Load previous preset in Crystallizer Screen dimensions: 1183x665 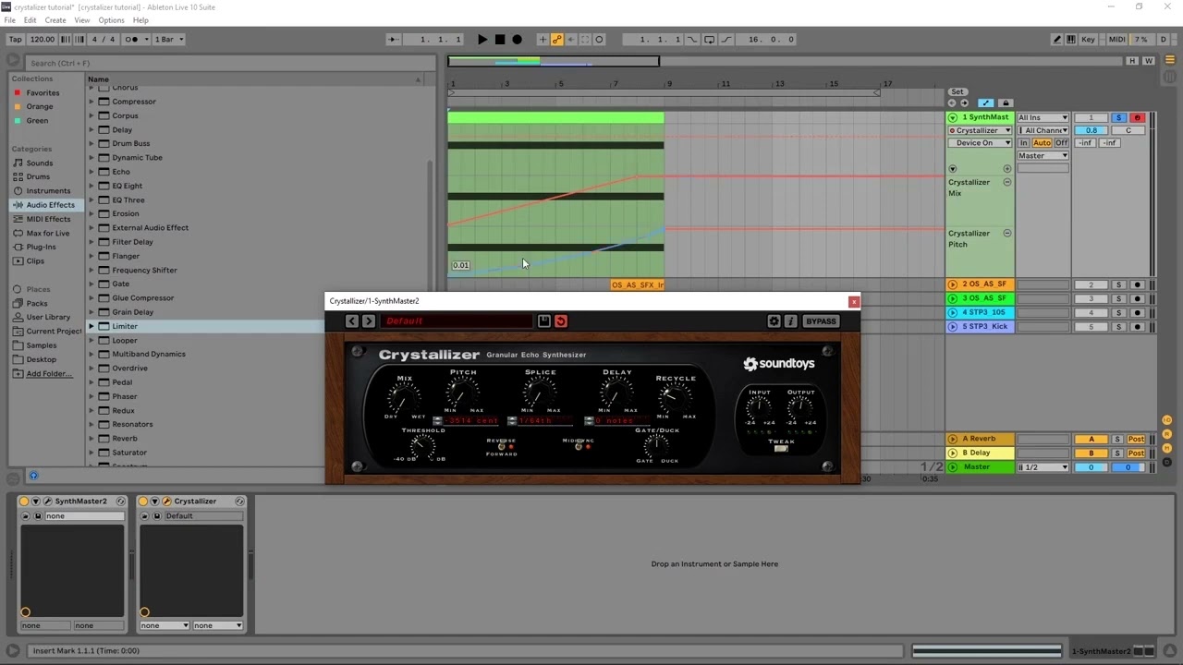click(x=352, y=320)
